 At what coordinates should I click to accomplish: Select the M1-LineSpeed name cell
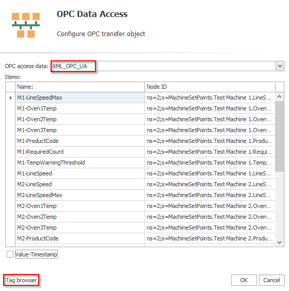(x=80, y=173)
